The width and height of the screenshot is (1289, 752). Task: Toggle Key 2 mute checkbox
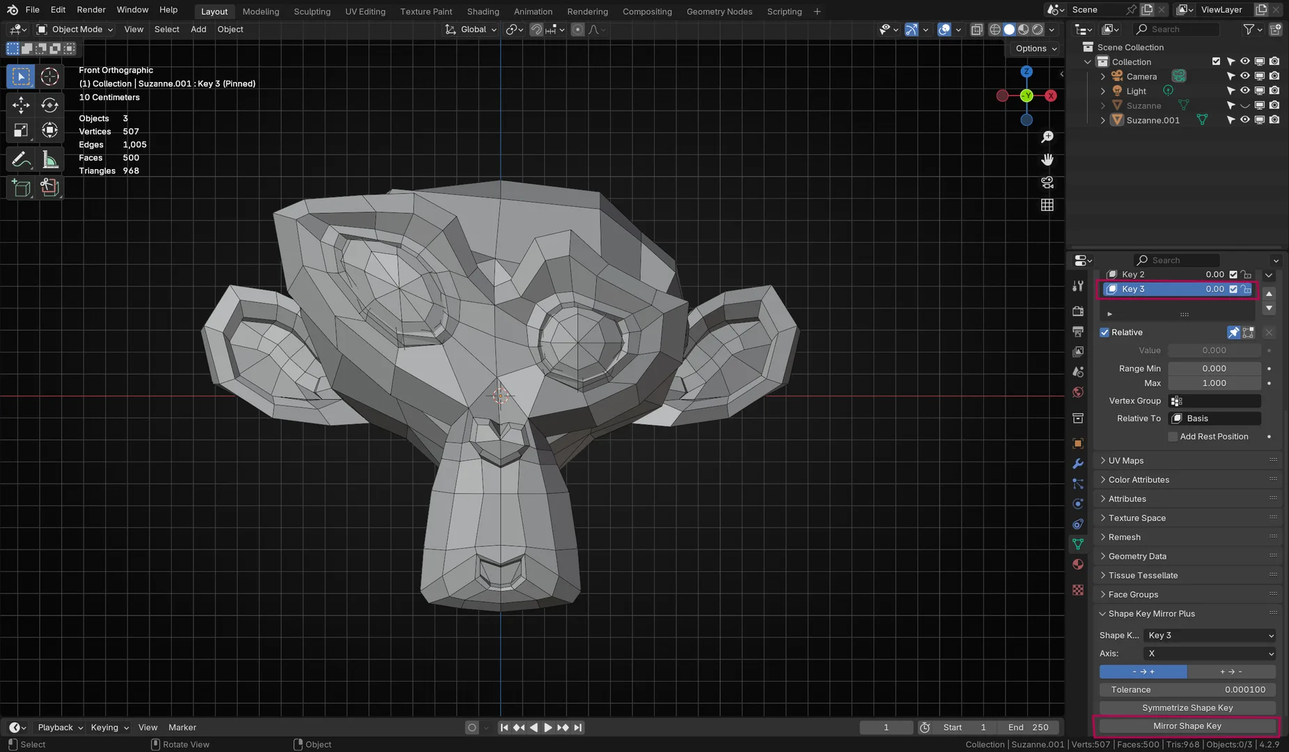[1233, 274]
